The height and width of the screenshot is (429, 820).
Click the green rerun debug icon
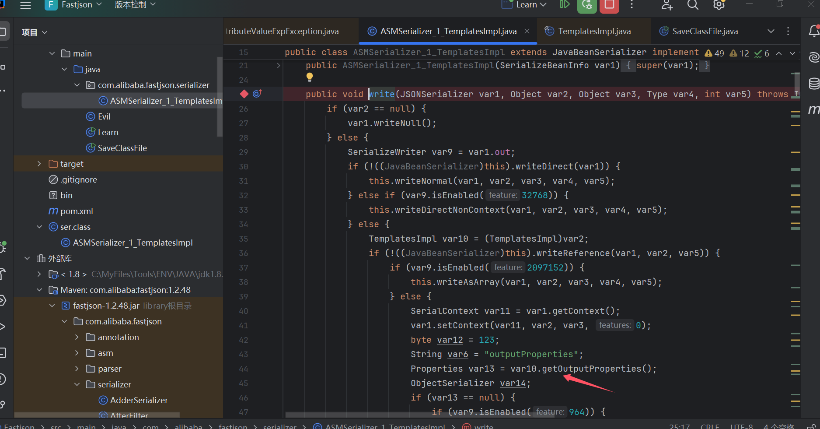tap(587, 5)
